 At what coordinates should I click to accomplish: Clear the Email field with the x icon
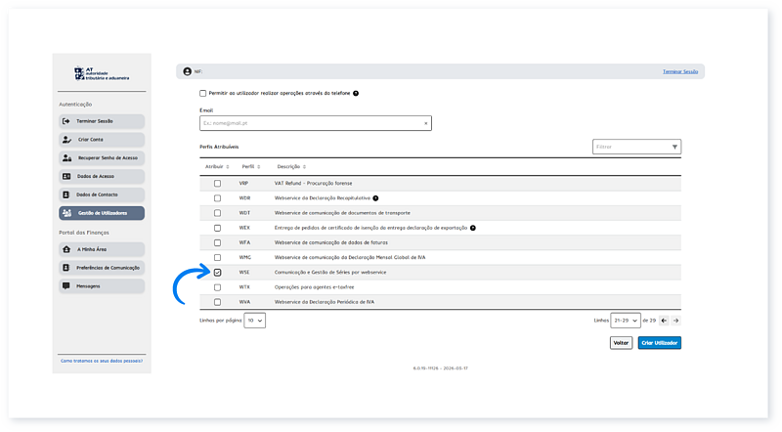(425, 124)
